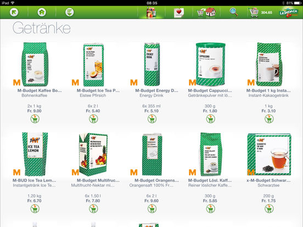
Task: Add M-Budget Energy Drink to cart
Action: point(152,119)
